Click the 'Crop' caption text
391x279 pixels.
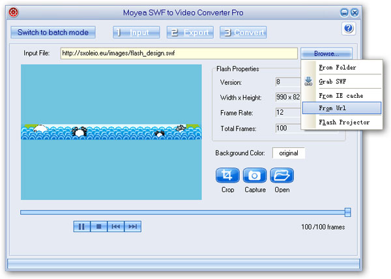(227, 190)
